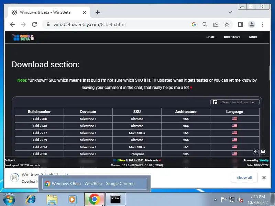This screenshot has height=206, width=275.
Task: Select the Chrome window preview thumbnail
Action: (95, 184)
